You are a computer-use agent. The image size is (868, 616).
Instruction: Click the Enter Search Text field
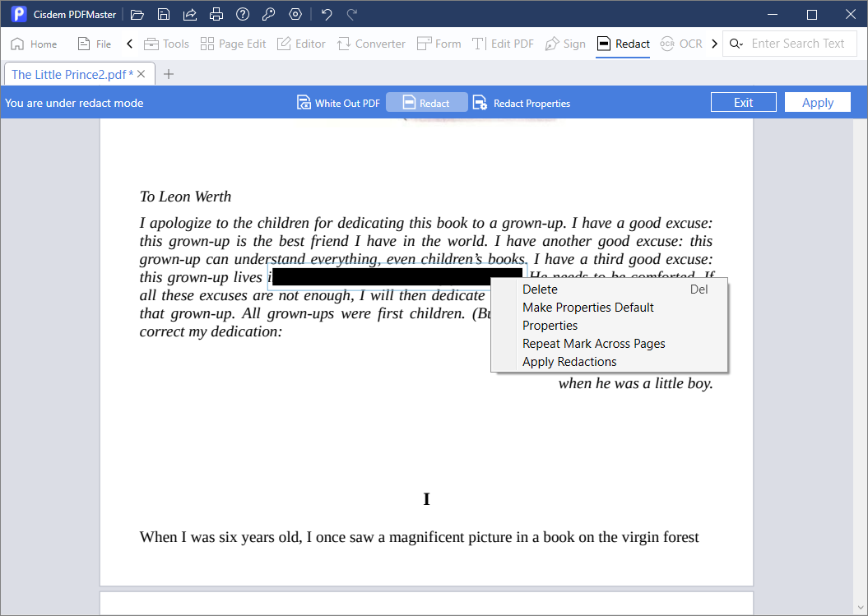797,44
